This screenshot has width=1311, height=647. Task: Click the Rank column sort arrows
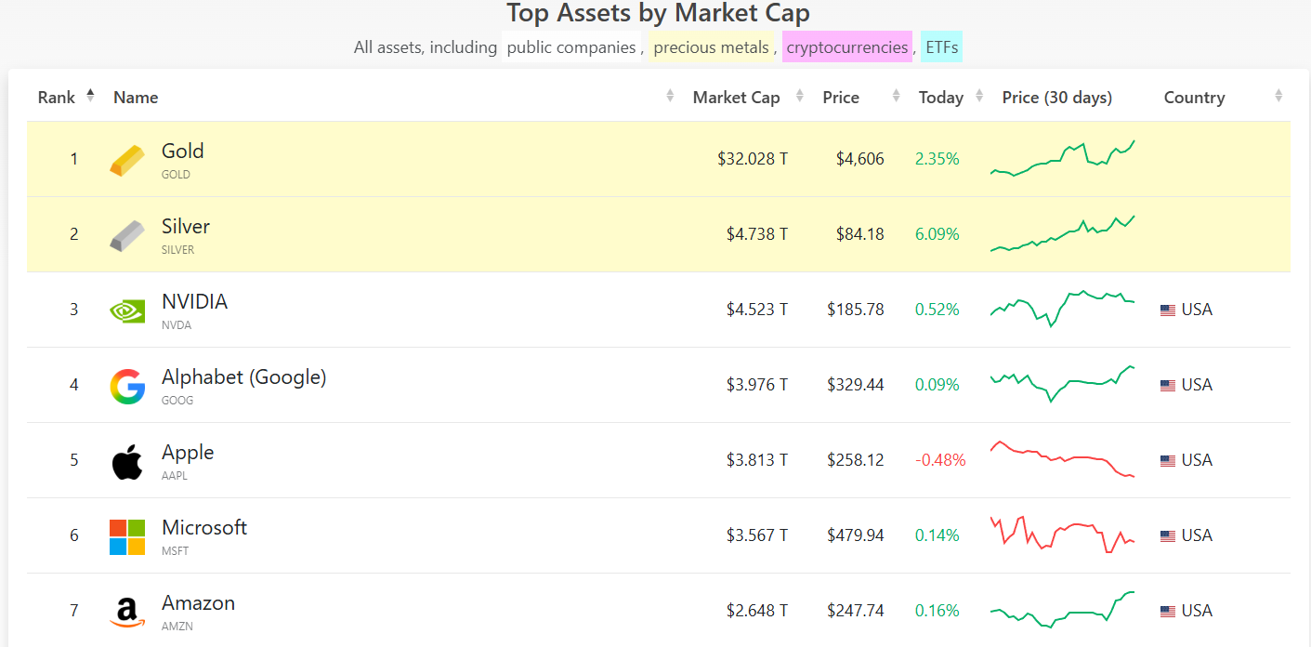[x=90, y=95]
